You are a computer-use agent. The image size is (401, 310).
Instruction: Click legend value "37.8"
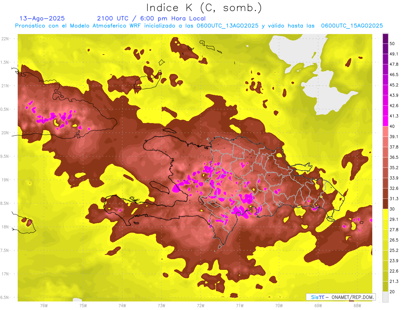tap(394, 147)
